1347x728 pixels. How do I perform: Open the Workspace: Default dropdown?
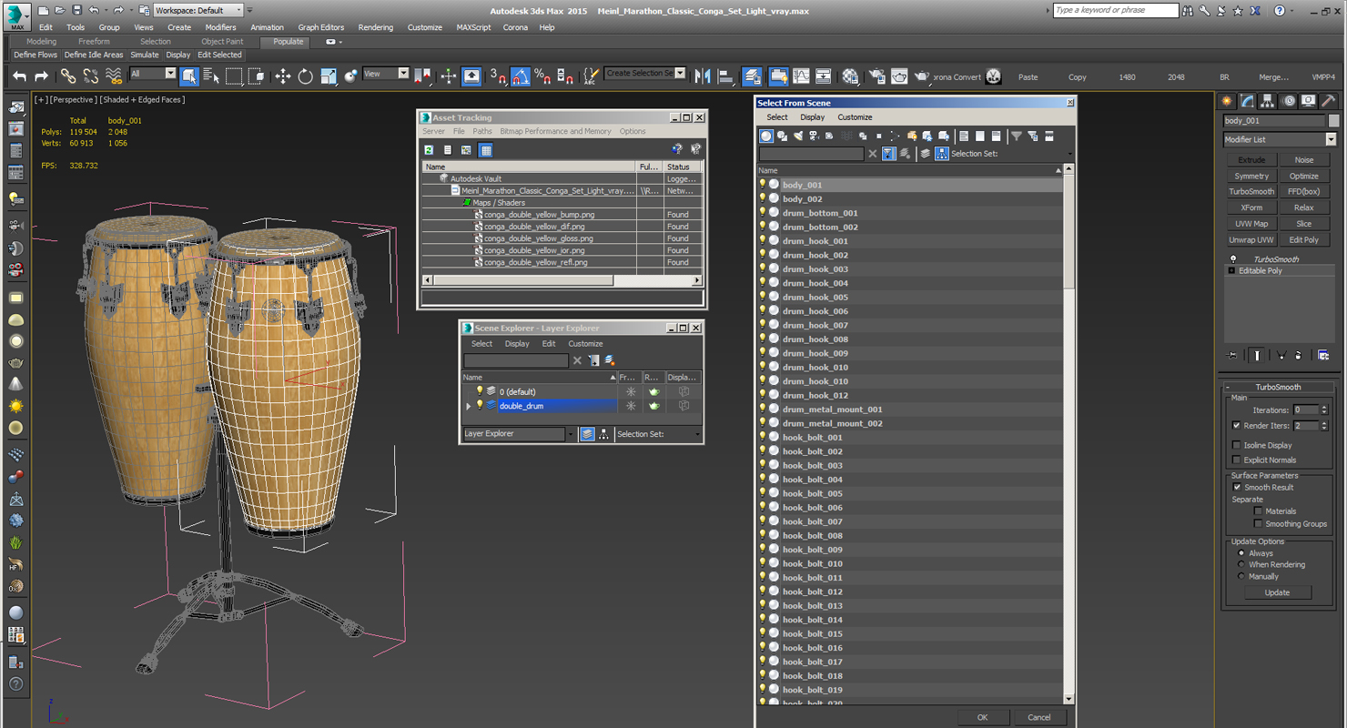coord(197,10)
